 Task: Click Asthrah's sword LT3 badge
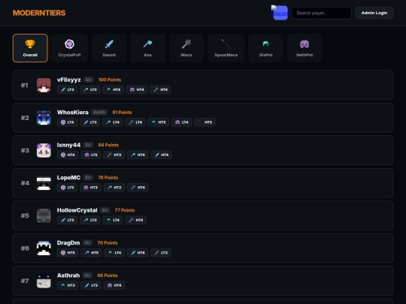point(91,285)
